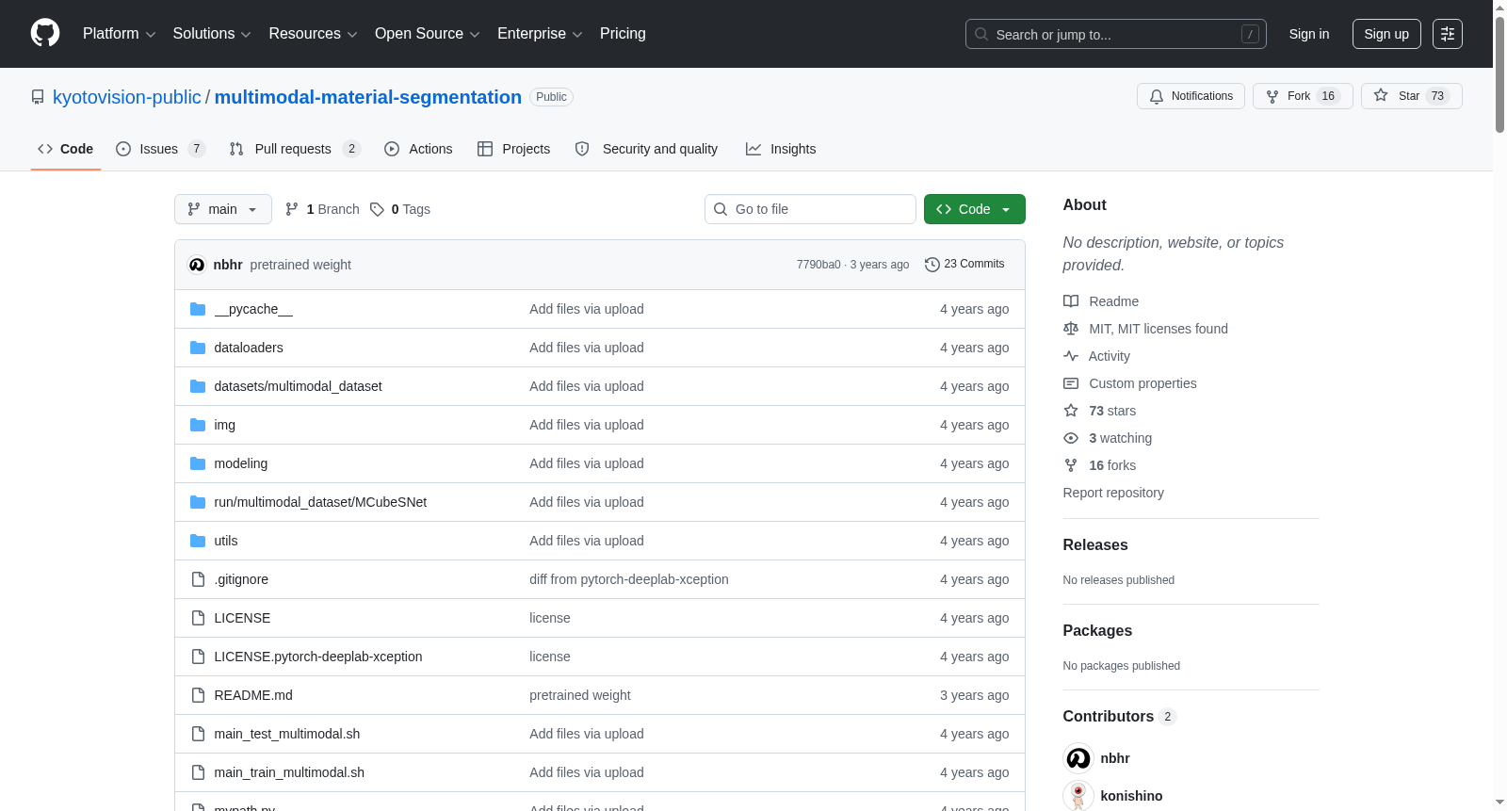
Task: Open the main branch selector dropdown
Action: click(223, 209)
